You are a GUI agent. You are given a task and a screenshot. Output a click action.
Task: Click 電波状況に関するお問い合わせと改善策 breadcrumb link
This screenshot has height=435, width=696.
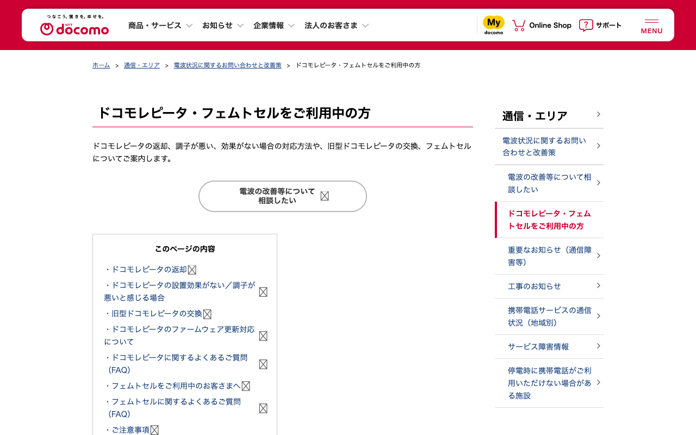pyautogui.click(x=228, y=65)
